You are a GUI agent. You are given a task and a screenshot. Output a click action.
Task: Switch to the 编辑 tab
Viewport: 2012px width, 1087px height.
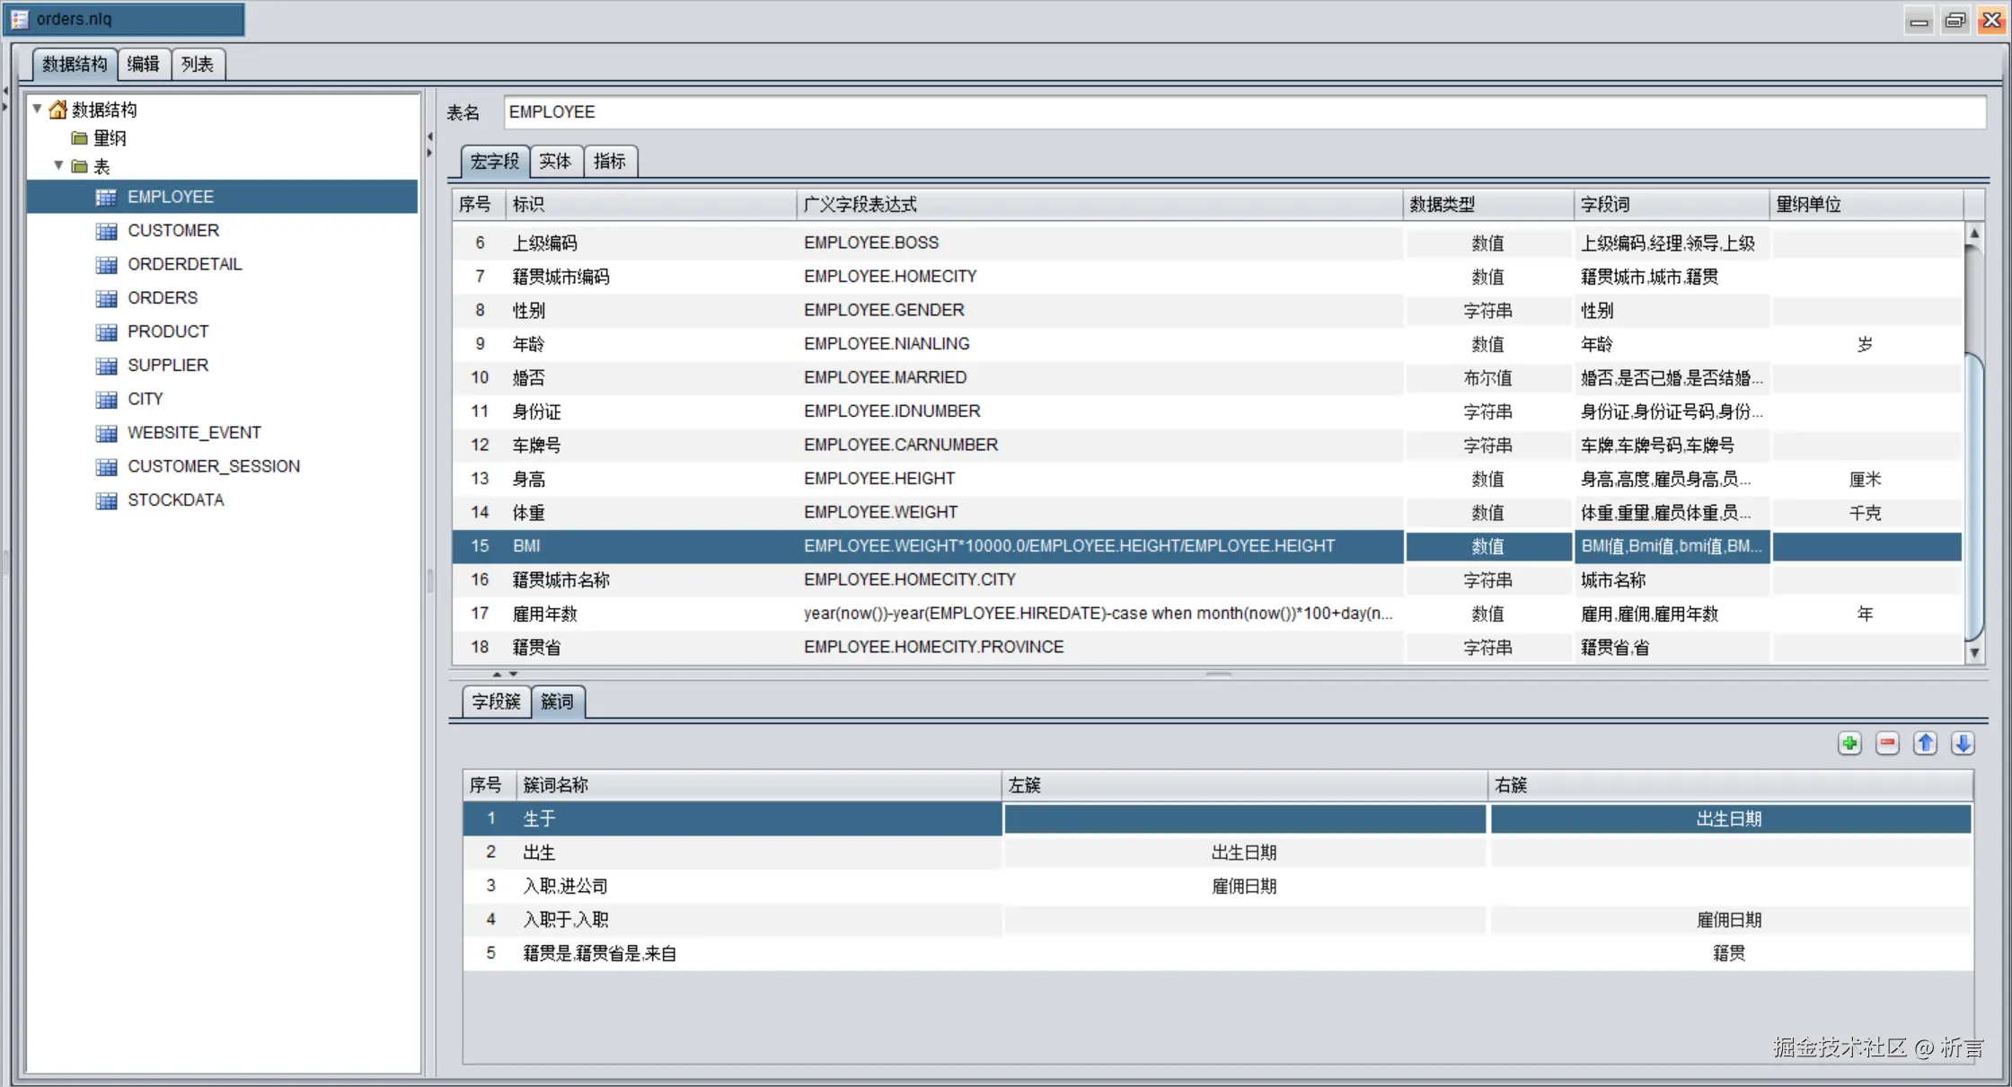click(x=143, y=64)
